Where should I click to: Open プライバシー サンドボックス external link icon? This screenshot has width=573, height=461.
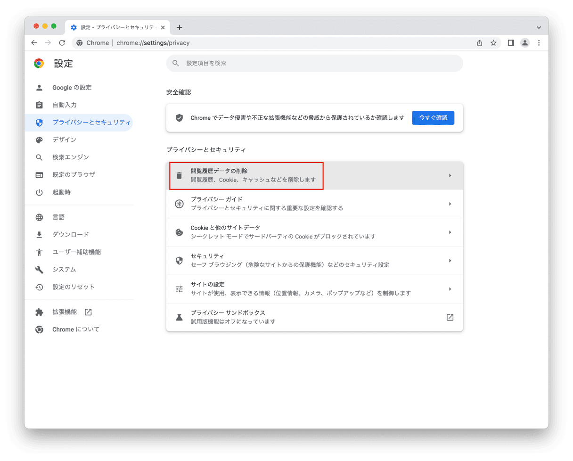450,317
